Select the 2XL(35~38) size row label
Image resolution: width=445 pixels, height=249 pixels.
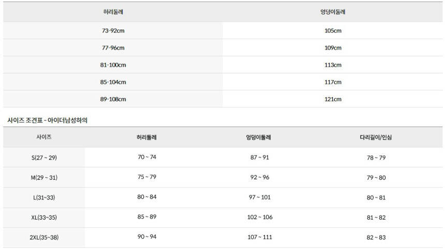[44, 238]
